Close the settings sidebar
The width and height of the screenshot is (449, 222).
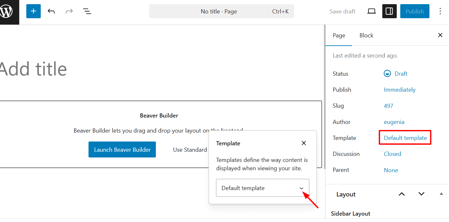(x=440, y=35)
